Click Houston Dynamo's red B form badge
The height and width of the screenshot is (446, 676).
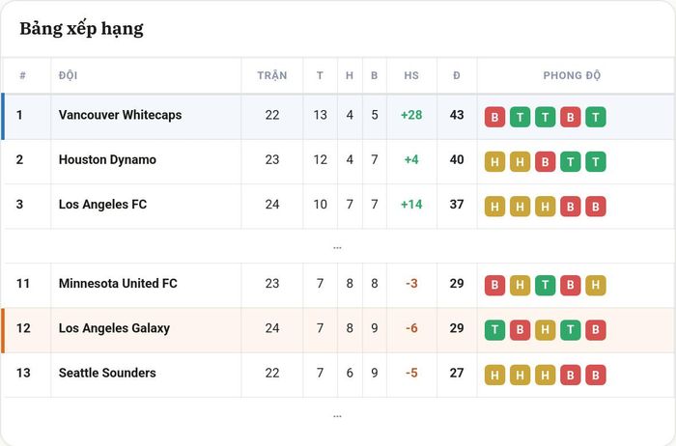click(x=545, y=162)
